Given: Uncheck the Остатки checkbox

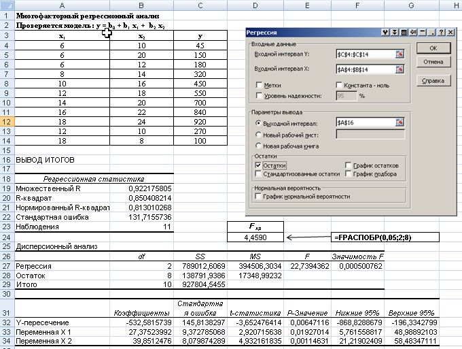Looking at the screenshot, I should [258, 165].
